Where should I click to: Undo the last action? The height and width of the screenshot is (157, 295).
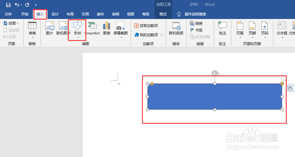coord(17,5)
